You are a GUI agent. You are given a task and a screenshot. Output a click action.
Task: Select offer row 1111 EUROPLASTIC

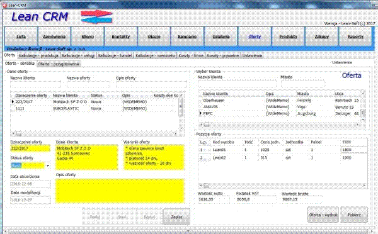click(94, 109)
